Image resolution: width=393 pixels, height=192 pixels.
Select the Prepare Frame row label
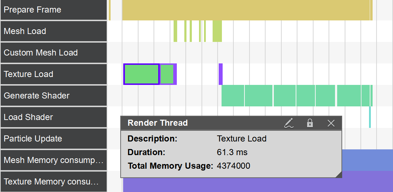[54, 10]
